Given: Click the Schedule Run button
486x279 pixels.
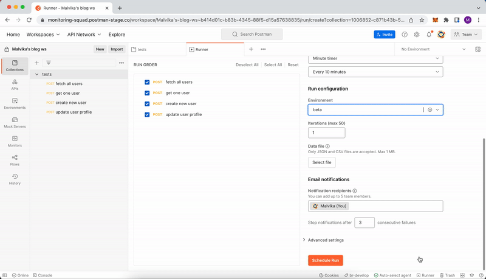Looking at the screenshot, I should 326,260.
